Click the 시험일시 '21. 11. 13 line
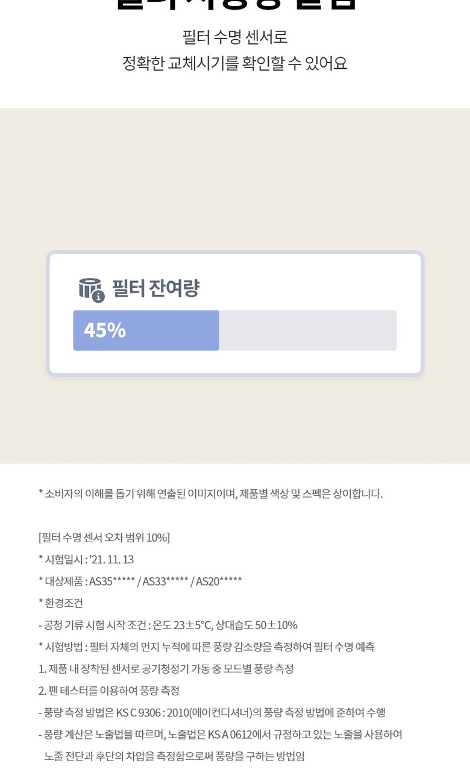This screenshot has height=772, width=470. (x=86, y=560)
